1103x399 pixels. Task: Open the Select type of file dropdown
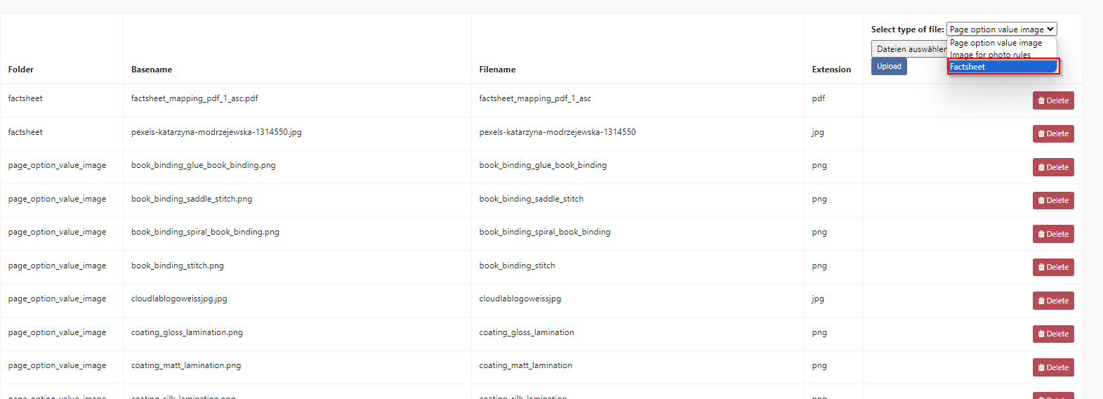tap(1001, 30)
